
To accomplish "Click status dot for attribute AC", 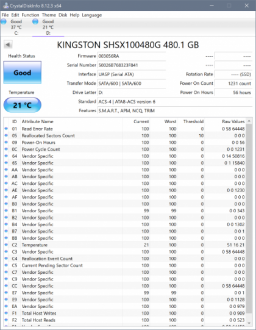I will [6, 184].
